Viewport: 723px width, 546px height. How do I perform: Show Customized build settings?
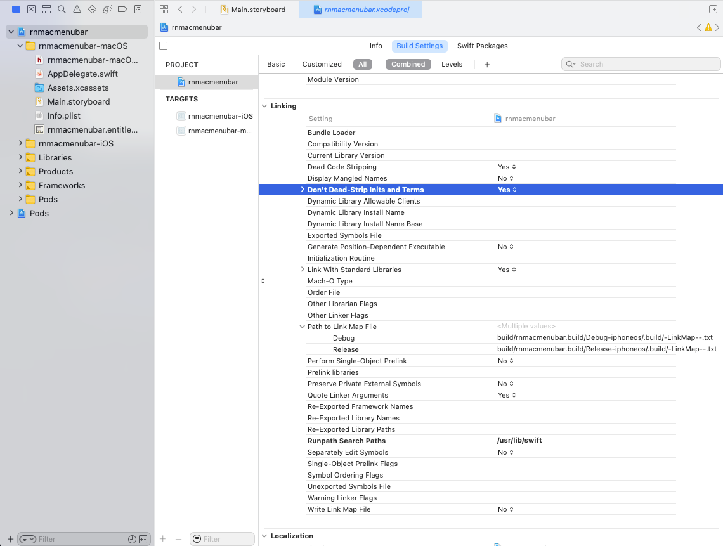pyautogui.click(x=322, y=64)
